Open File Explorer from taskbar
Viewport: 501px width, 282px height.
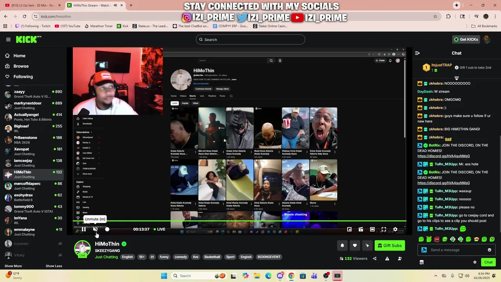coord(257,276)
